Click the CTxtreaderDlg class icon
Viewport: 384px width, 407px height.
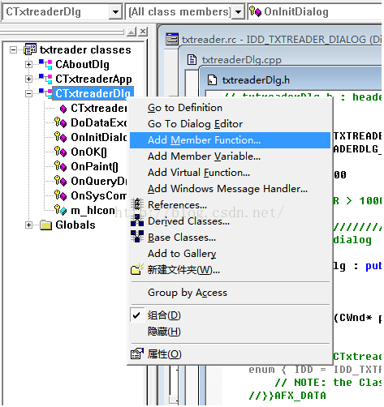coord(45,93)
